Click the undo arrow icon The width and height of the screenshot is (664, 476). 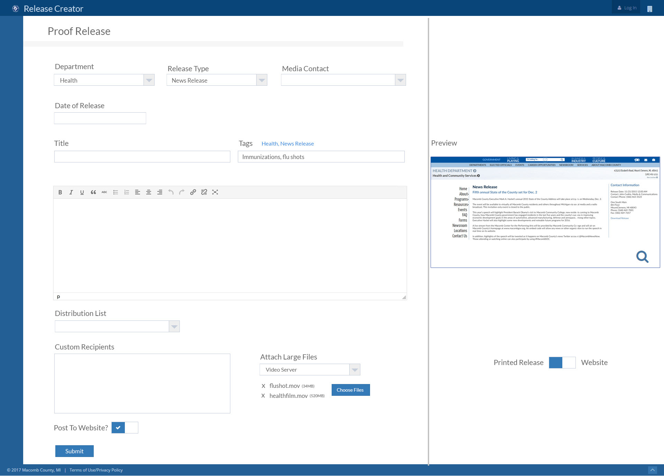pos(171,192)
